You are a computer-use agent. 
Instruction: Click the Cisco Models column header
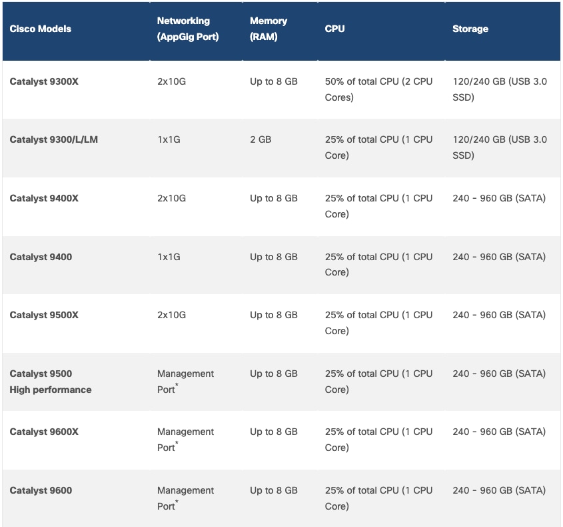pos(40,29)
